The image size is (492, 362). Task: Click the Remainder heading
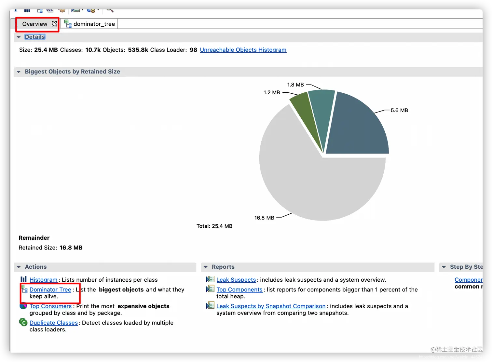34,238
